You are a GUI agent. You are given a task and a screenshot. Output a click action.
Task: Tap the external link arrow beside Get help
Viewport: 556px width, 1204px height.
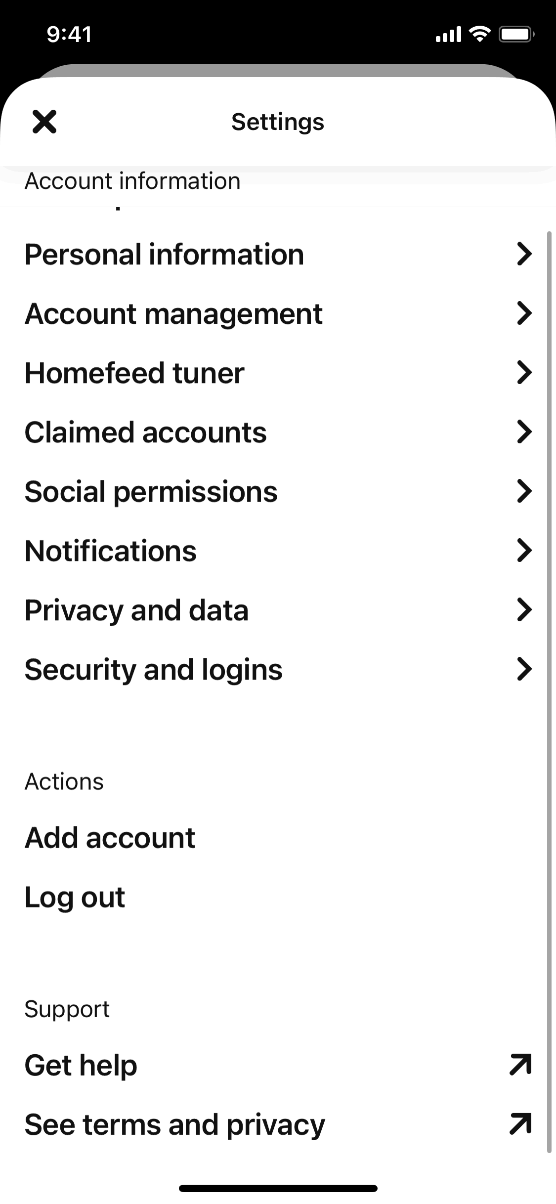tap(520, 1065)
